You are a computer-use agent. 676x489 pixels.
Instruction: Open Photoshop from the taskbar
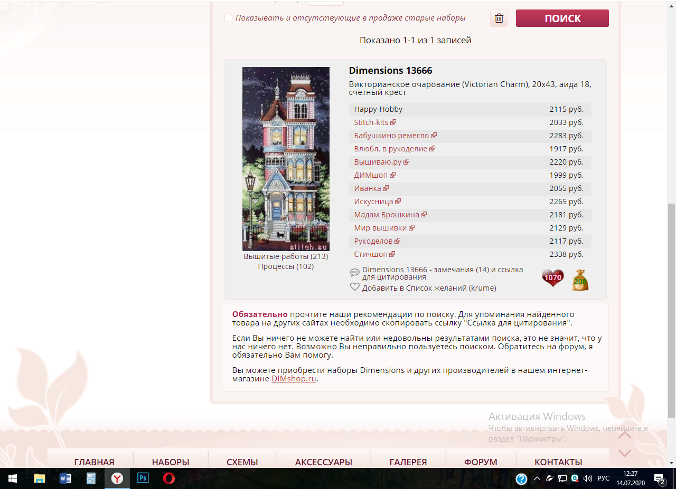click(143, 478)
